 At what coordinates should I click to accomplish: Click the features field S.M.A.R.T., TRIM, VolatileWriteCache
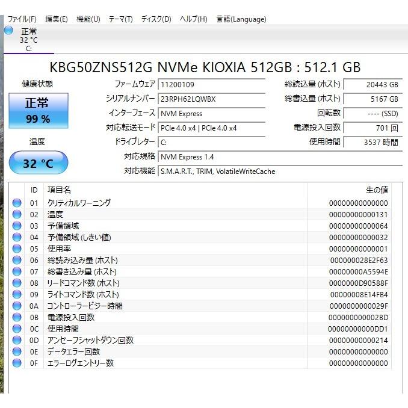point(280,172)
